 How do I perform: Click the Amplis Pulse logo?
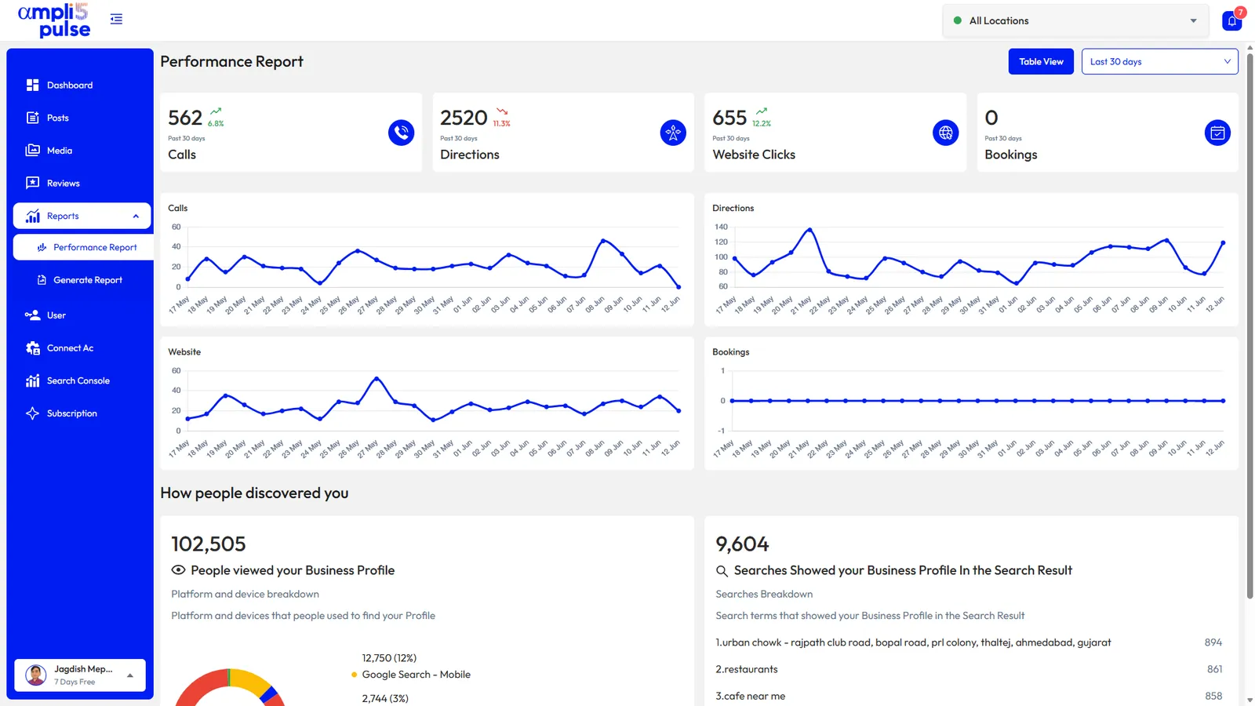55,20
